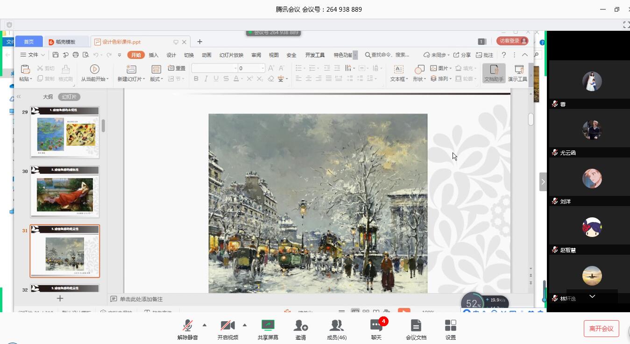Open the 文件 file menu
This screenshot has height=344, width=630.
pos(33,55)
